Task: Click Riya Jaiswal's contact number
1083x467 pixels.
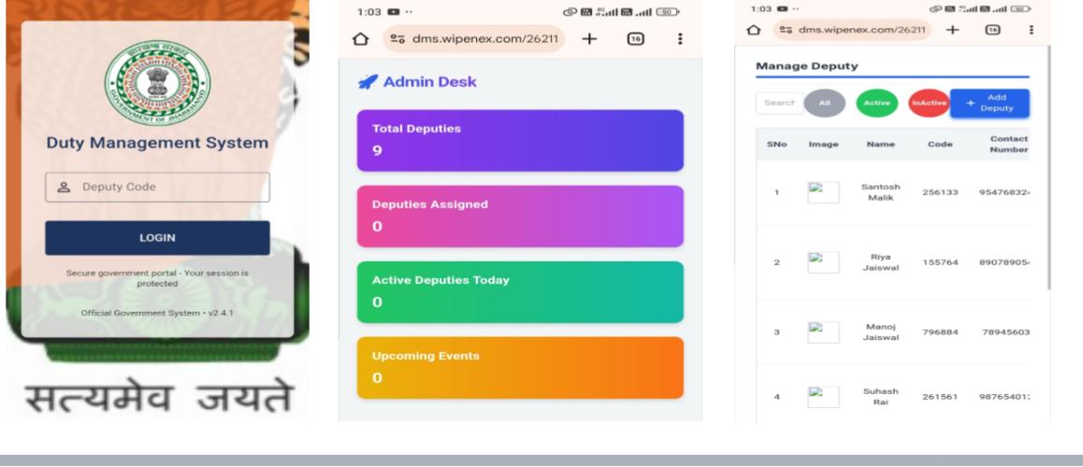Action: click(x=1004, y=262)
